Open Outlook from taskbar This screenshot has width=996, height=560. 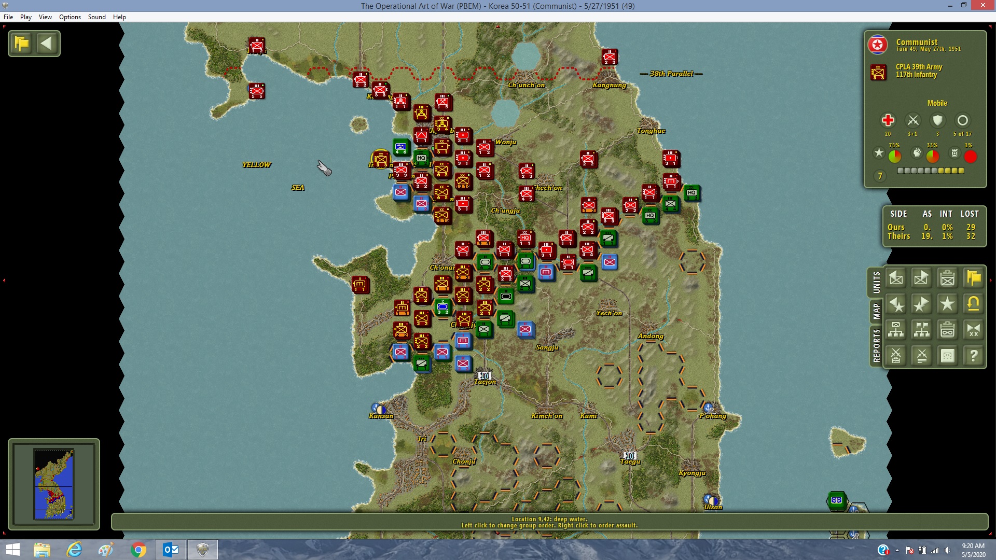pyautogui.click(x=171, y=550)
